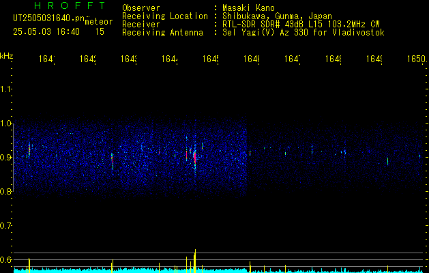Click the 1643 time axis label
This screenshot has height=273, width=429.
(x=129, y=59)
